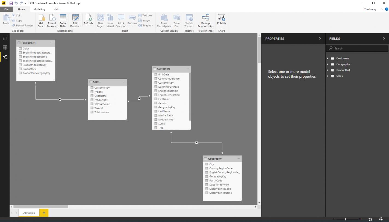Click Ask A Question icon

121,17
